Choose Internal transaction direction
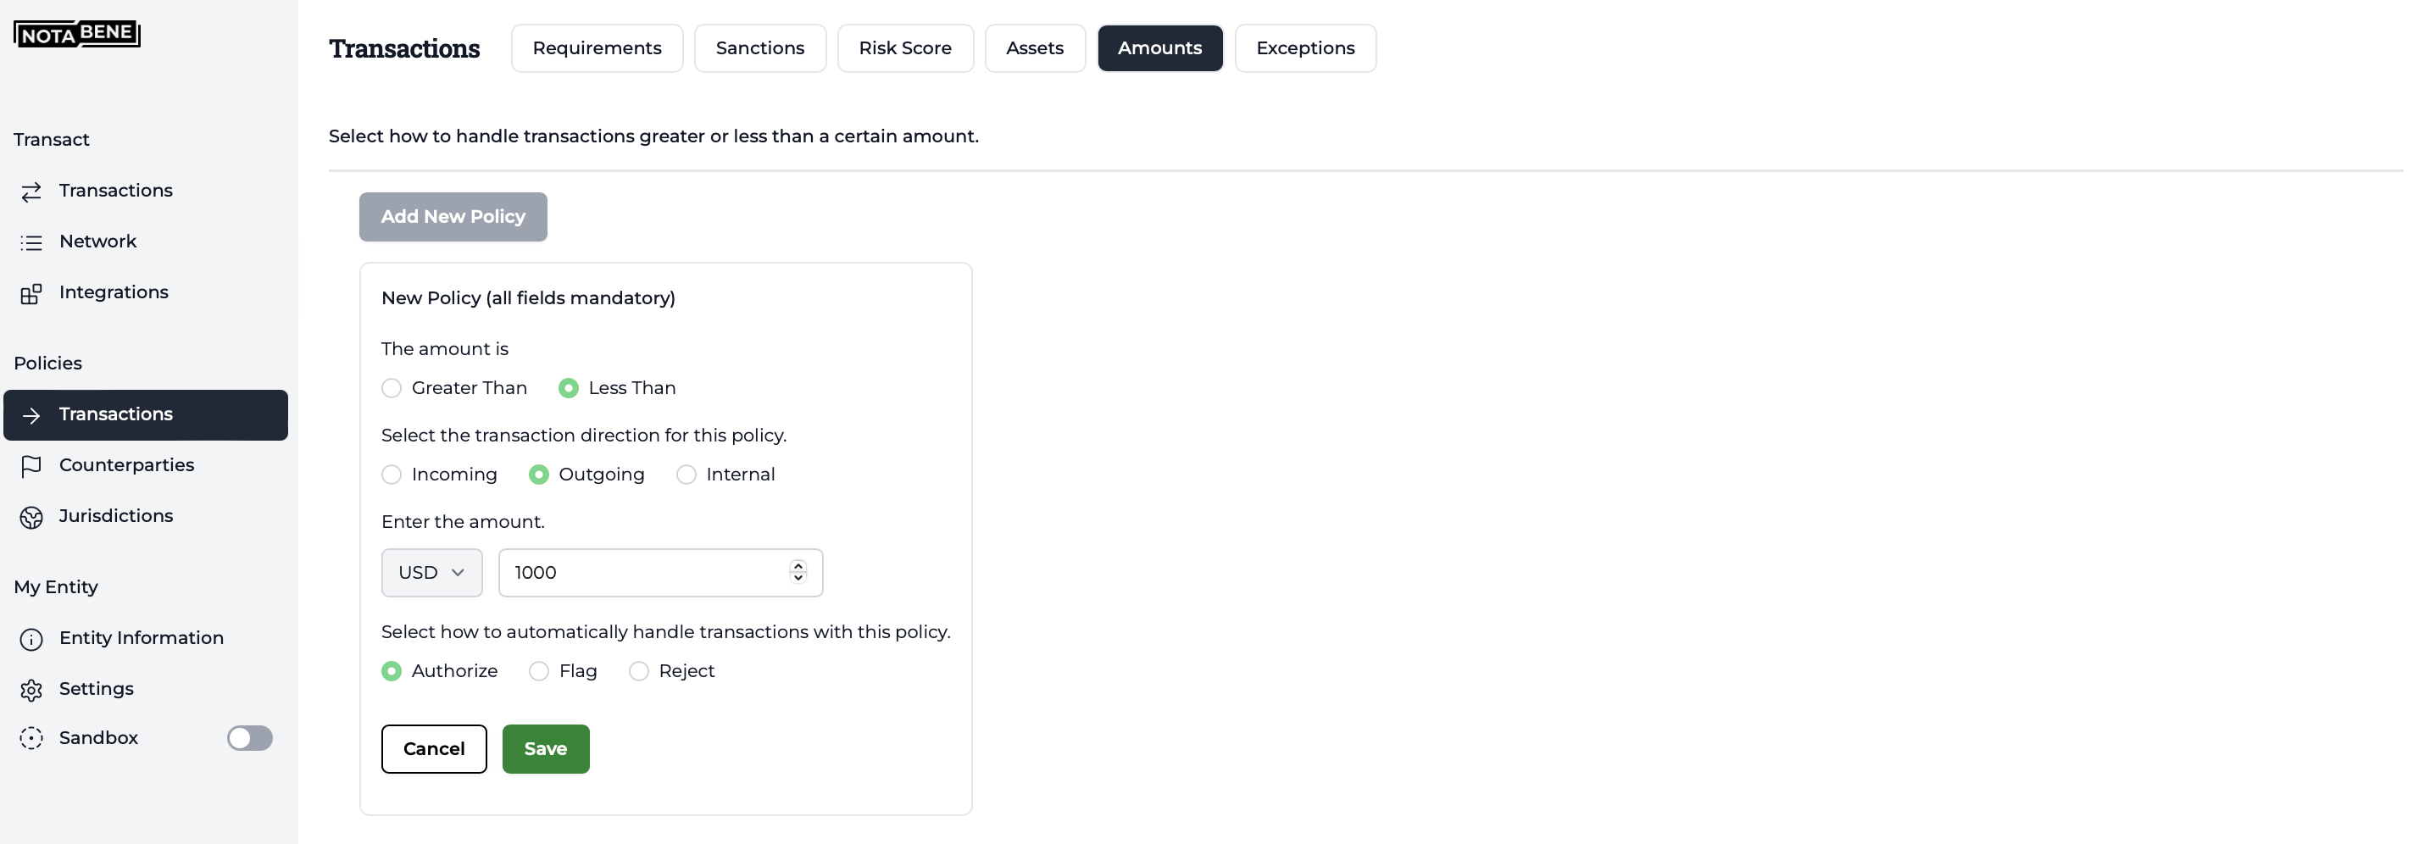Viewport: 2429px width, 844px height. point(686,475)
